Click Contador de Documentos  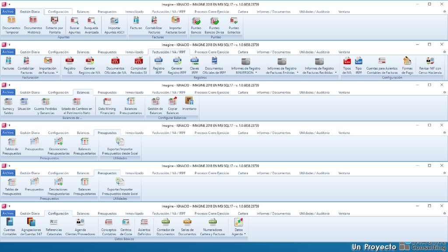point(165,227)
